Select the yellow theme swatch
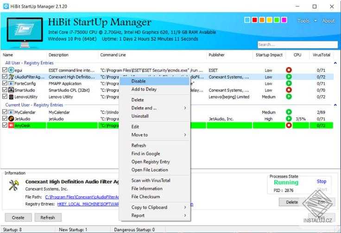341x233 pixels. tap(269, 20)
